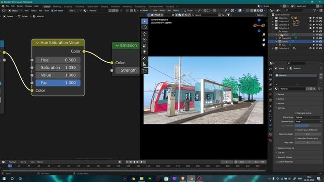This screenshot has width=324, height=182.
Task: Open the Windows Start menu
Action: click(x=4, y=178)
